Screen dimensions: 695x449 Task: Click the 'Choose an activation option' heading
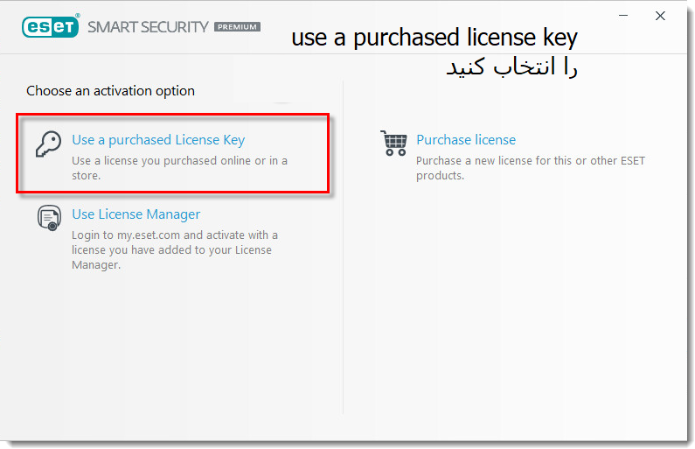tap(110, 90)
